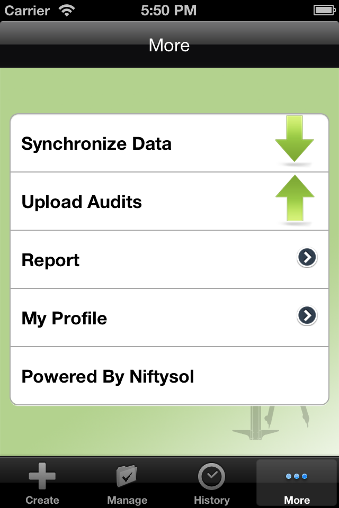Select the More tab label
This screenshot has height=508, width=339.
pyautogui.click(x=297, y=500)
